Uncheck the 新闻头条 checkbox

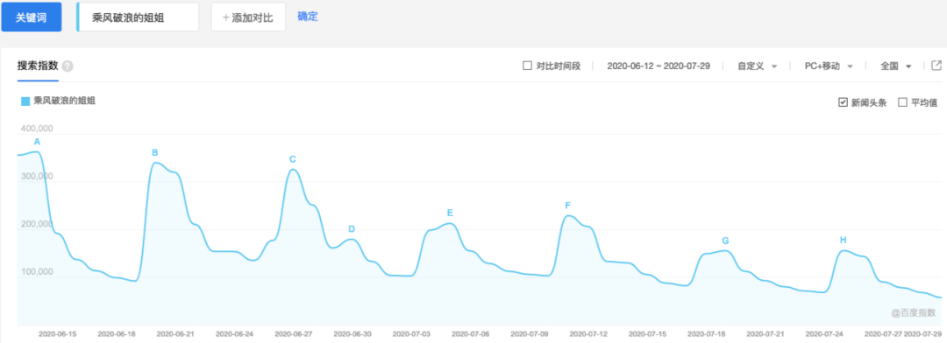(x=844, y=102)
